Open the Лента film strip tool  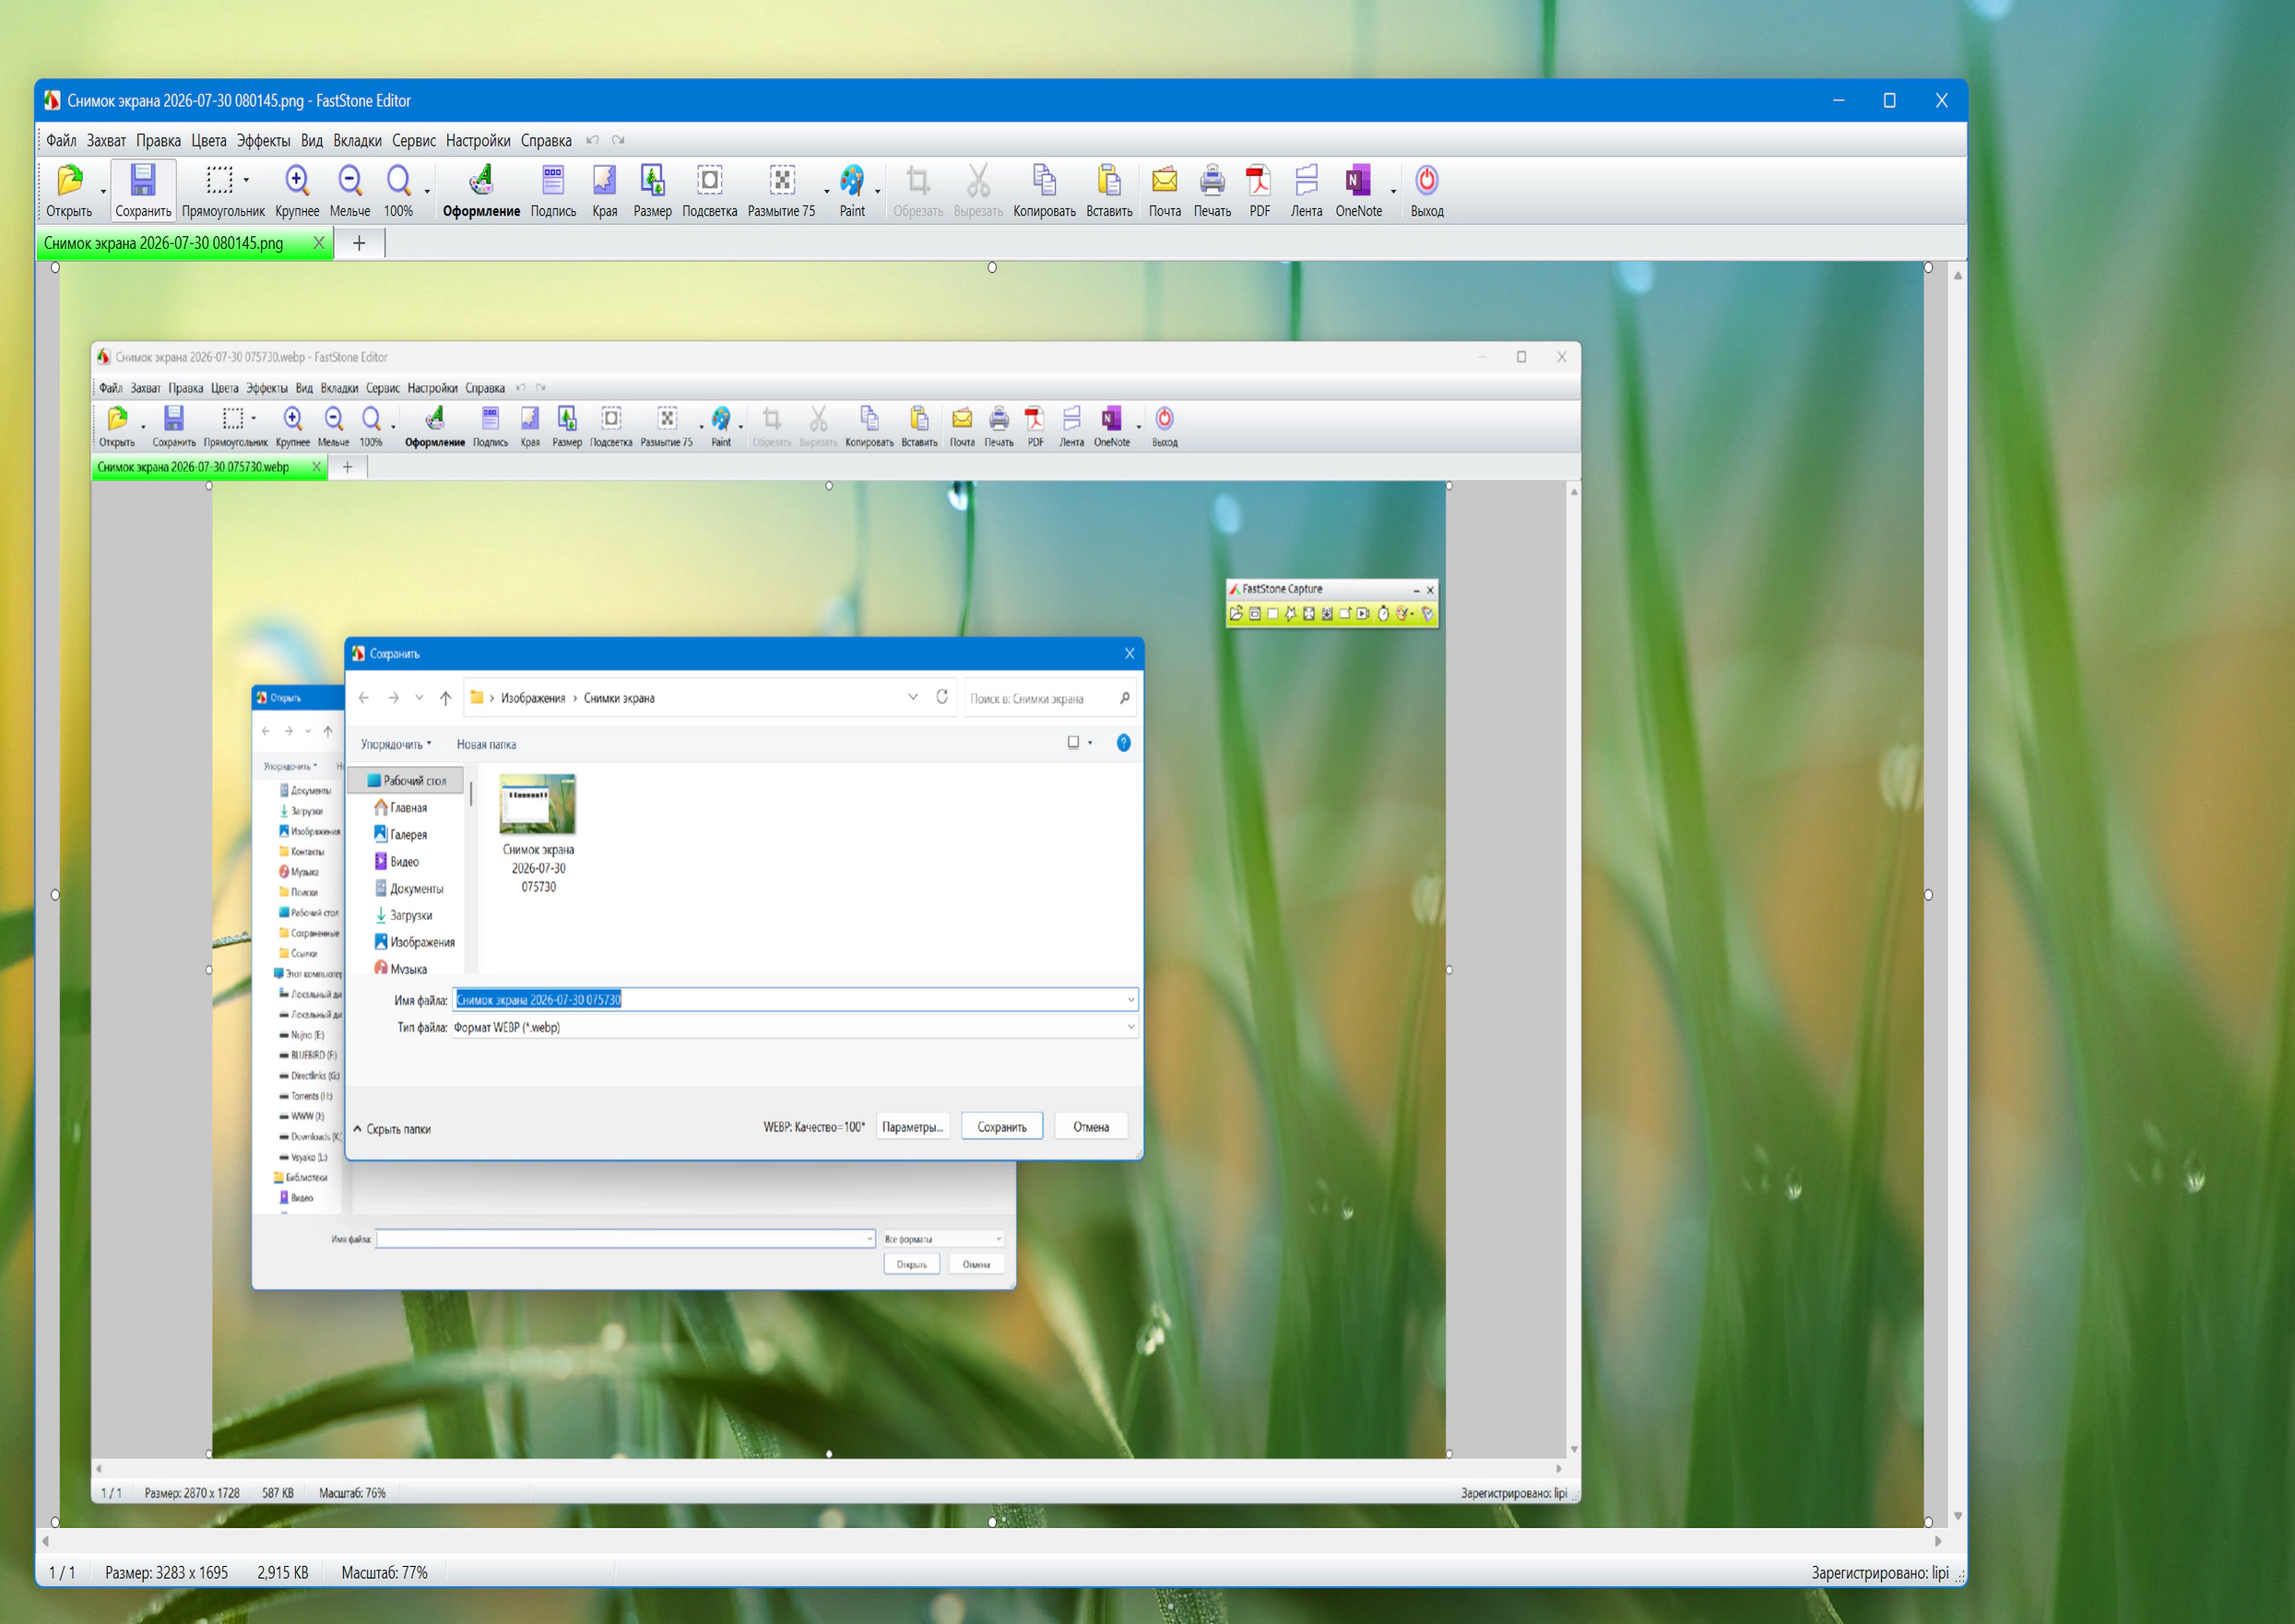(1306, 190)
